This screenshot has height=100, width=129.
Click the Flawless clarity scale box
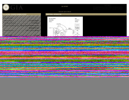(x=77, y=25)
